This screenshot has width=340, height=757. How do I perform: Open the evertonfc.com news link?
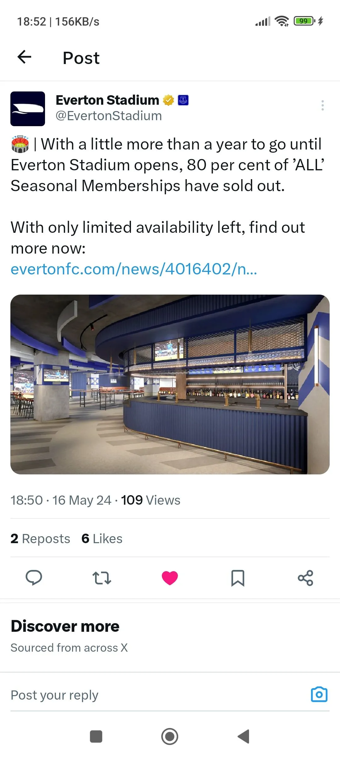134,269
